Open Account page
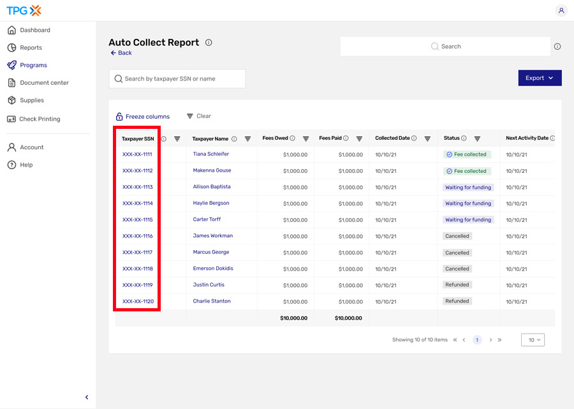Image resolution: width=574 pixels, height=409 pixels. (26, 147)
